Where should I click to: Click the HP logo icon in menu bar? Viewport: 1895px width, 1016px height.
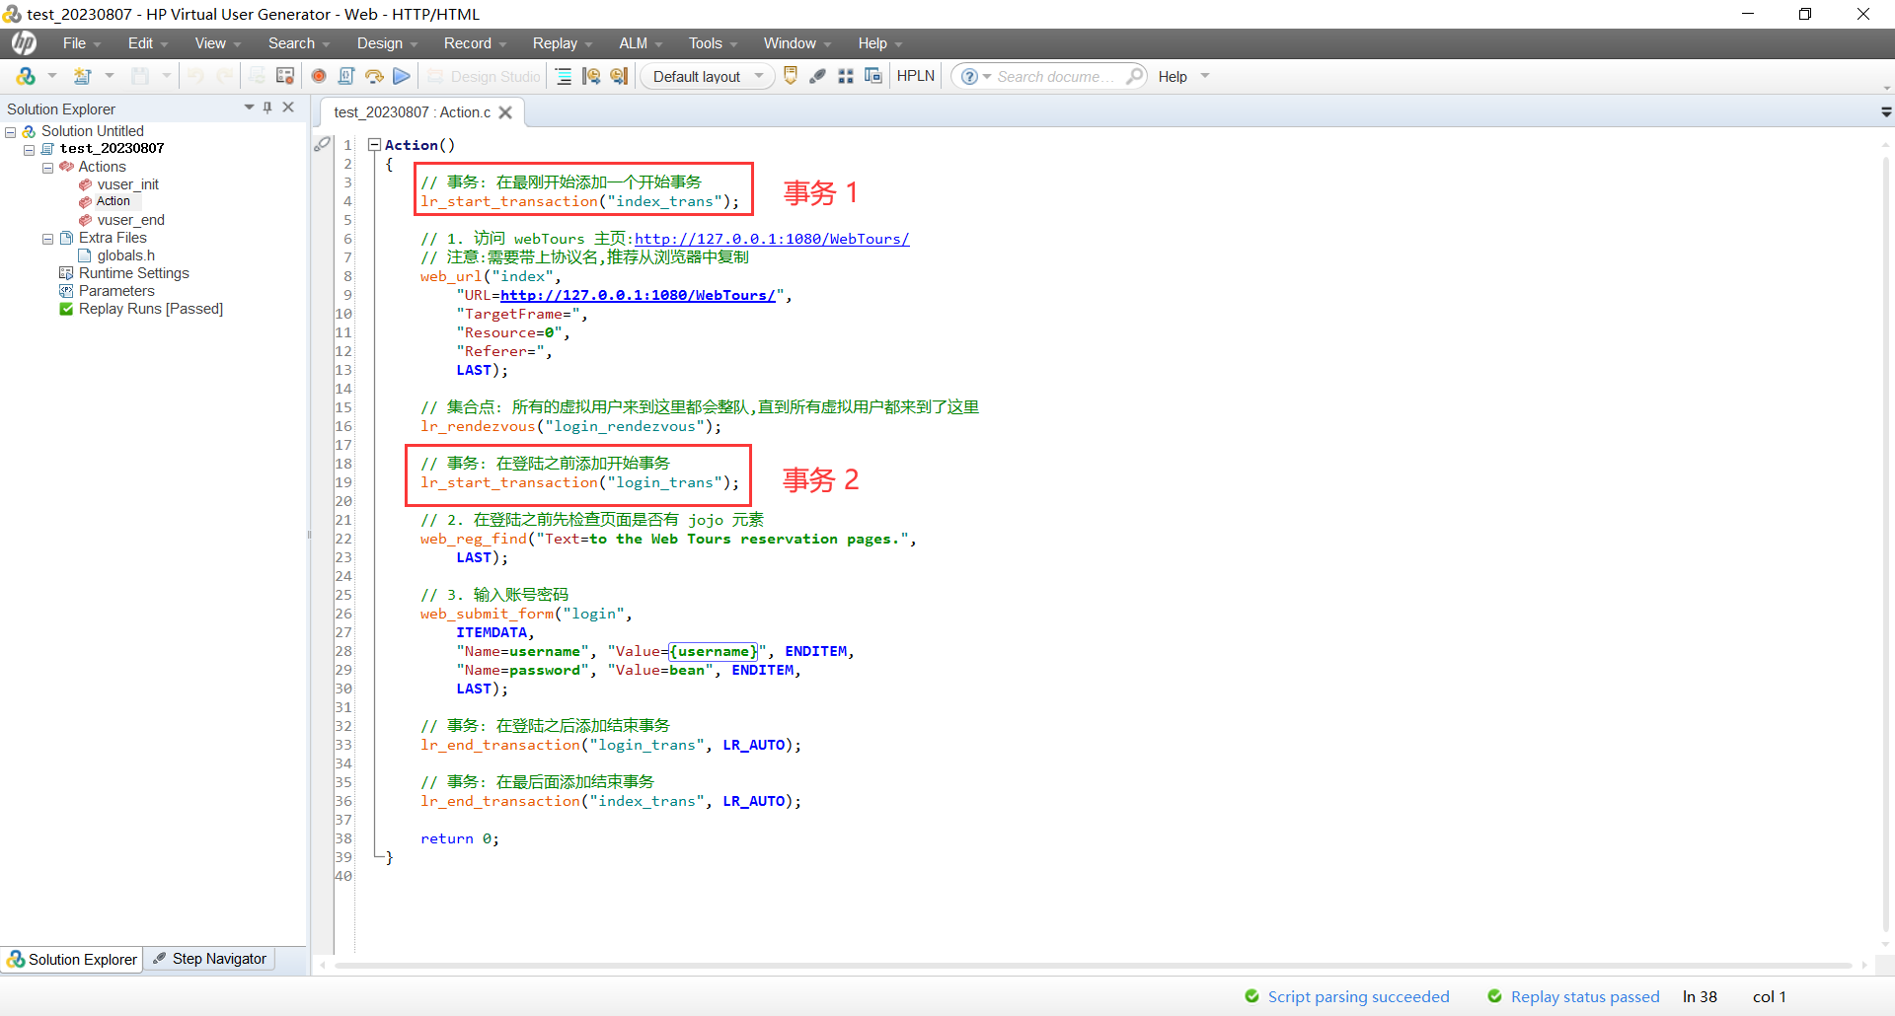point(25,42)
